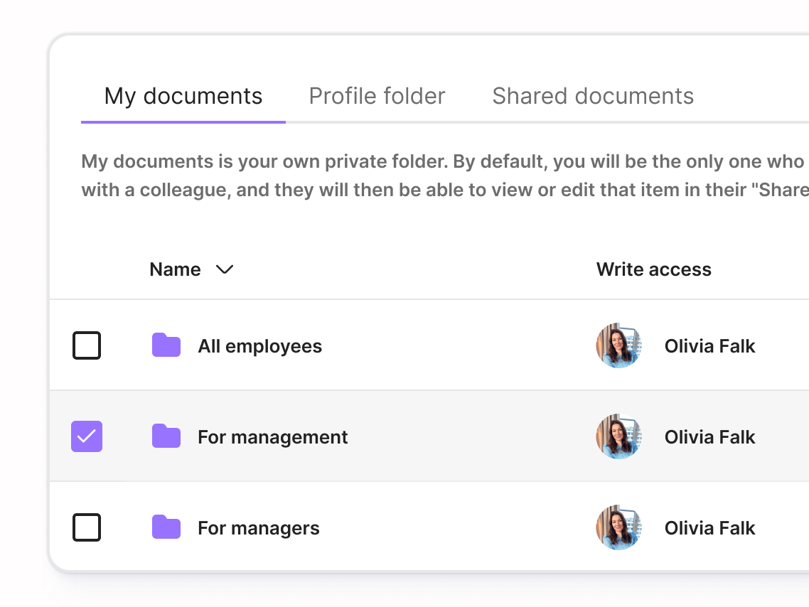Select Olivia Falk name in For management row
The image size is (809, 607).
[710, 437]
